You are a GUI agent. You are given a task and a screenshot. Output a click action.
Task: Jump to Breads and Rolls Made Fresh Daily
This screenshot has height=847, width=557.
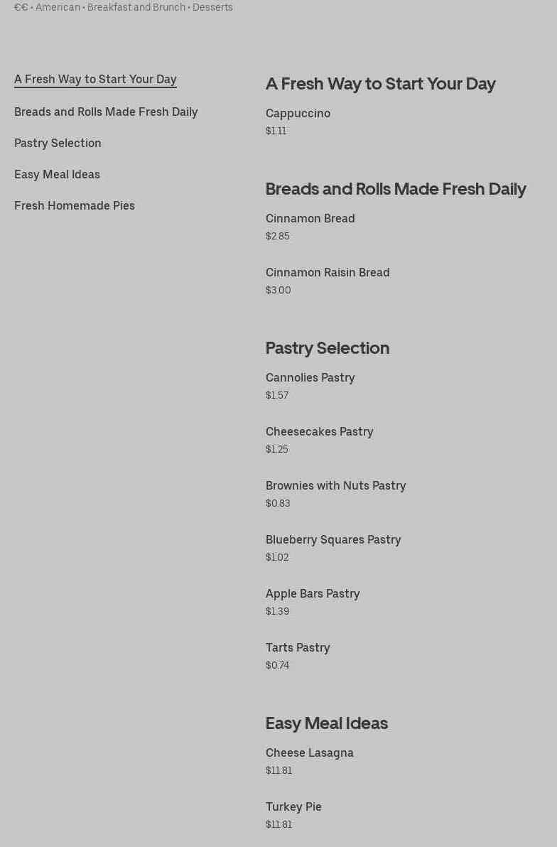click(x=106, y=112)
